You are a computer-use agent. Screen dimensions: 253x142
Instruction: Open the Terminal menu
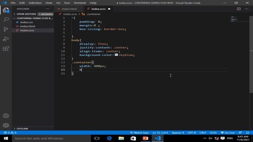(x=80, y=3)
